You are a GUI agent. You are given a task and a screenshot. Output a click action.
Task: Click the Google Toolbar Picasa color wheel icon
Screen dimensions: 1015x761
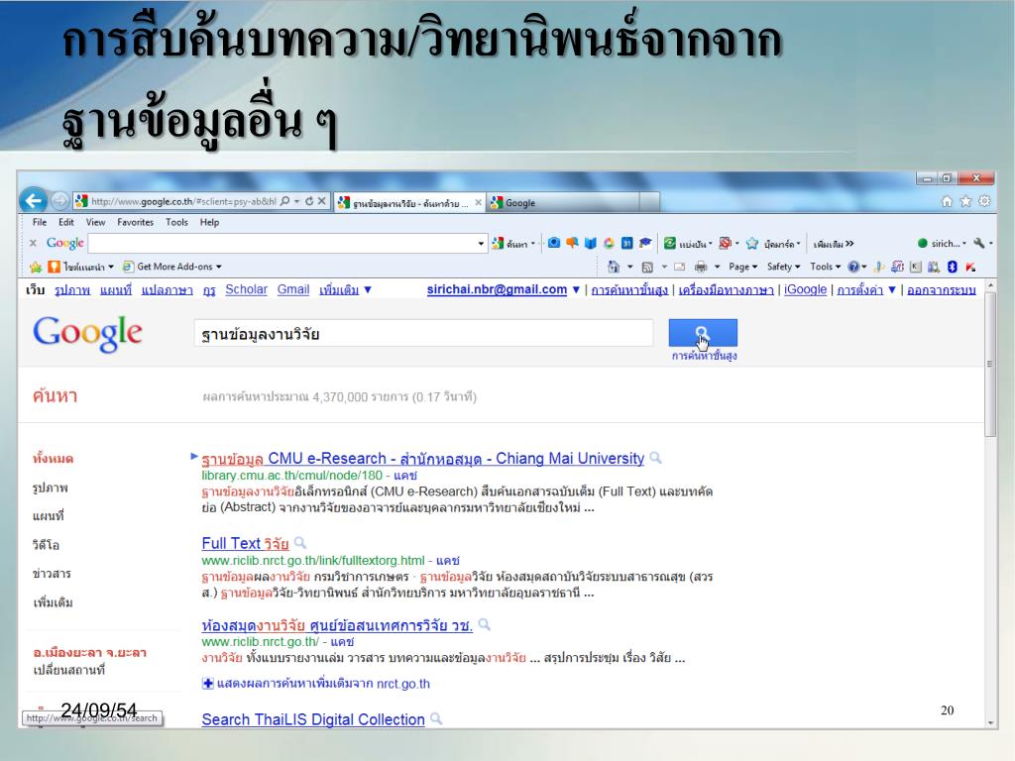coord(609,244)
